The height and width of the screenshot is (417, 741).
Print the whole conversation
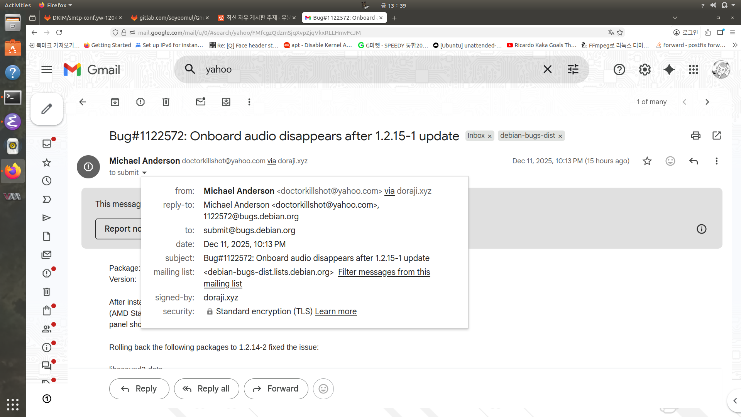point(695,136)
